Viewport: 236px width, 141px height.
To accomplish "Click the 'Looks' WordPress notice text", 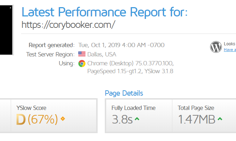I will (x=230, y=44).
